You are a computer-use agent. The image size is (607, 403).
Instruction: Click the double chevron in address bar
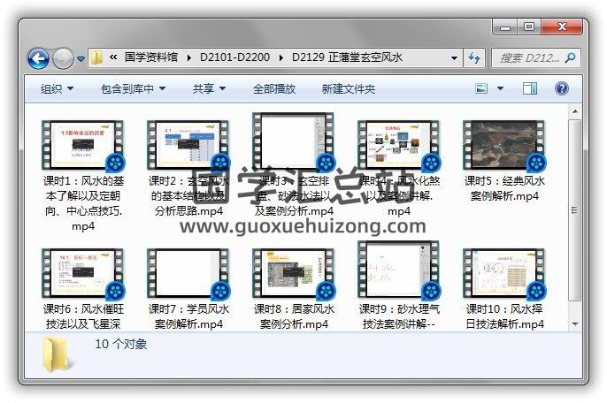[x=113, y=57]
